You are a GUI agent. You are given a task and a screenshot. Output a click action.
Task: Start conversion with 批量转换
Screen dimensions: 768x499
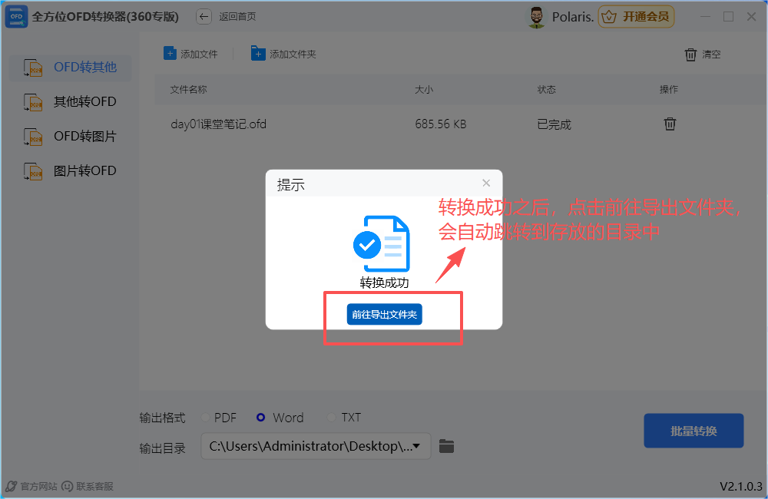tap(694, 431)
